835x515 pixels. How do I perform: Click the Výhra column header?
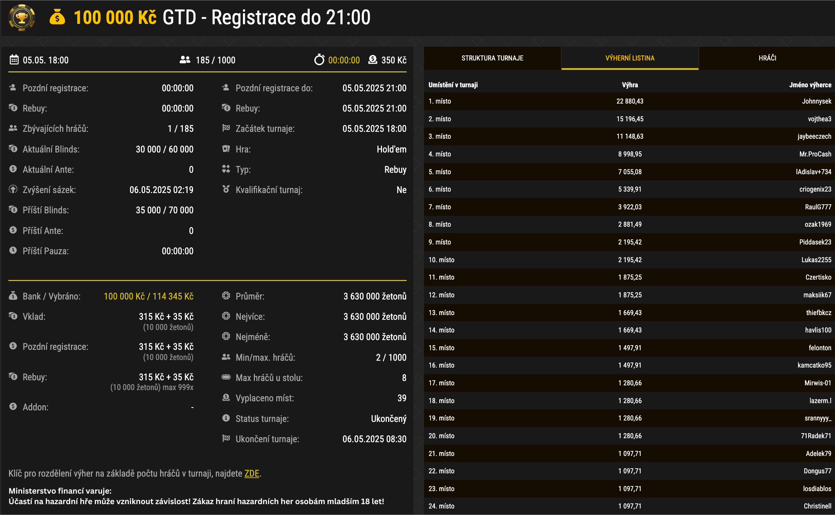tap(630, 85)
